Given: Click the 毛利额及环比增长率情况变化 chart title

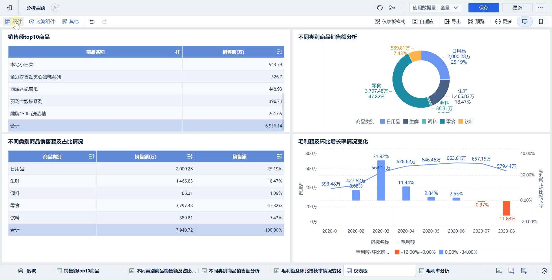Looking at the screenshot, I should (333, 141).
